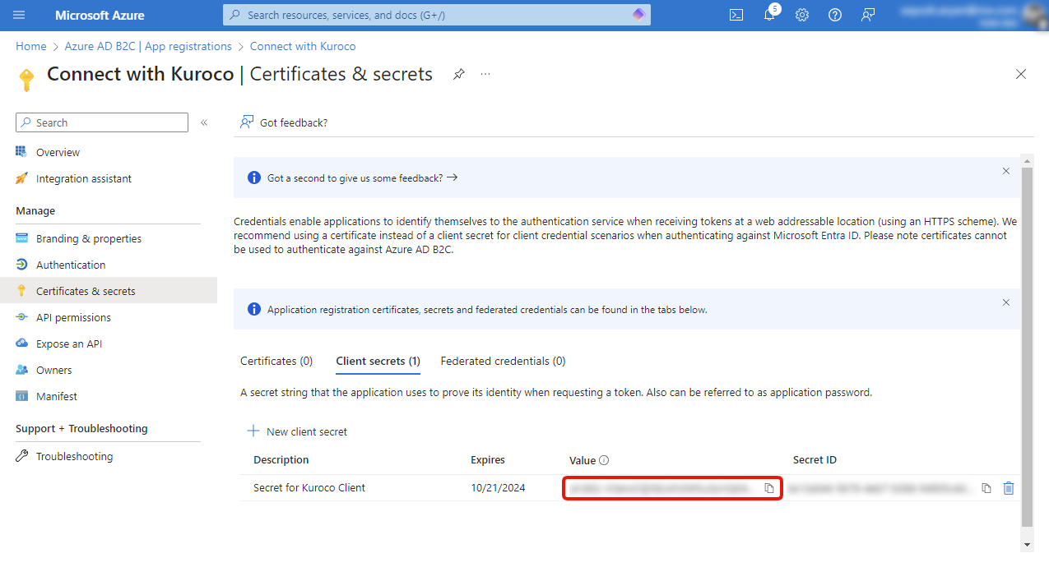The width and height of the screenshot is (1049, 567).
Task: Open the portal hamburger menu
Action: point(18,15)
